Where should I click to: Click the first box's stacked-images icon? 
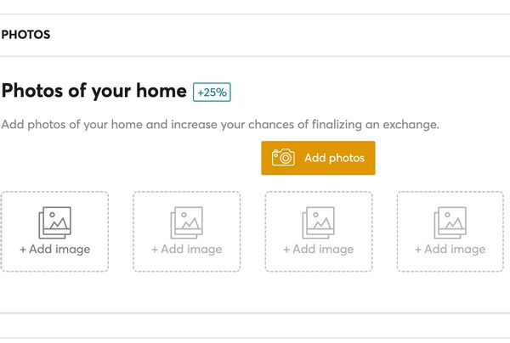[54, 222]
